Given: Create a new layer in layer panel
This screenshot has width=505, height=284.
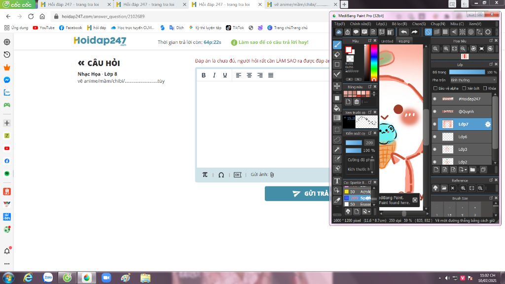Looking at the screenshot, I should [436, 170].
